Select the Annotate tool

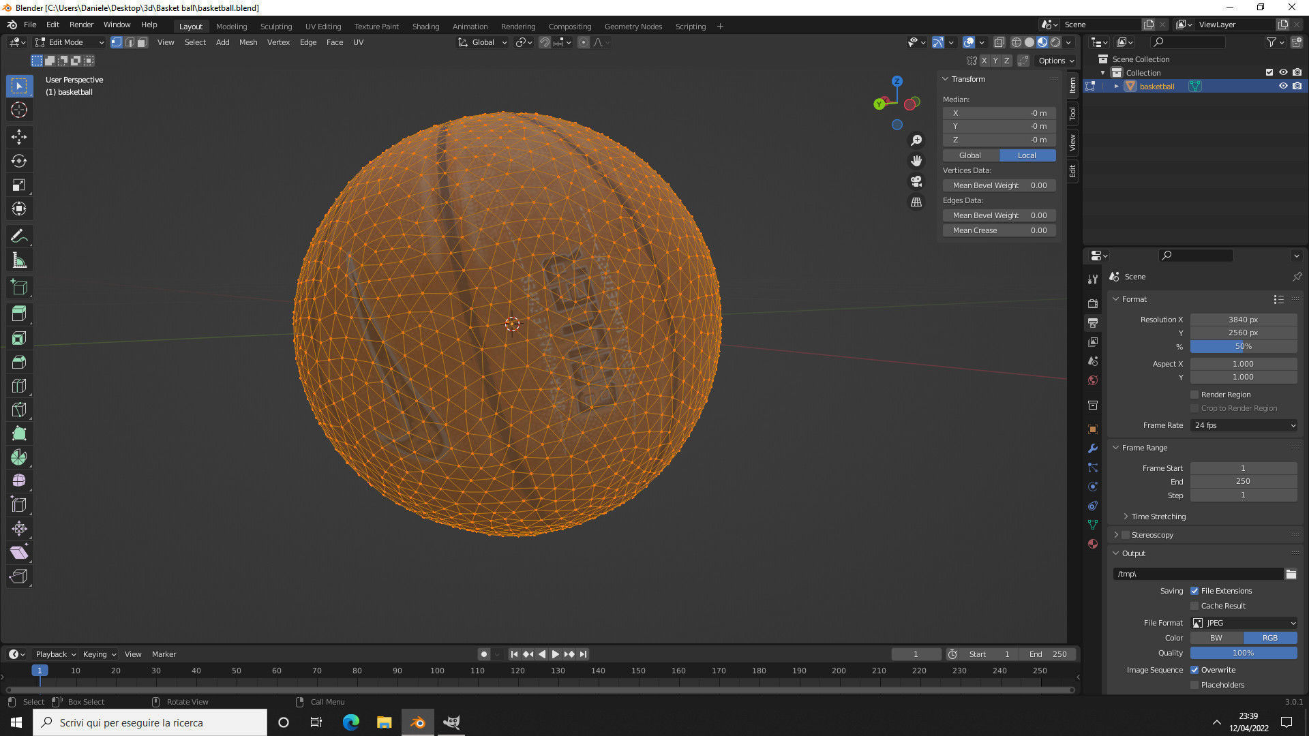pos(19,236)
